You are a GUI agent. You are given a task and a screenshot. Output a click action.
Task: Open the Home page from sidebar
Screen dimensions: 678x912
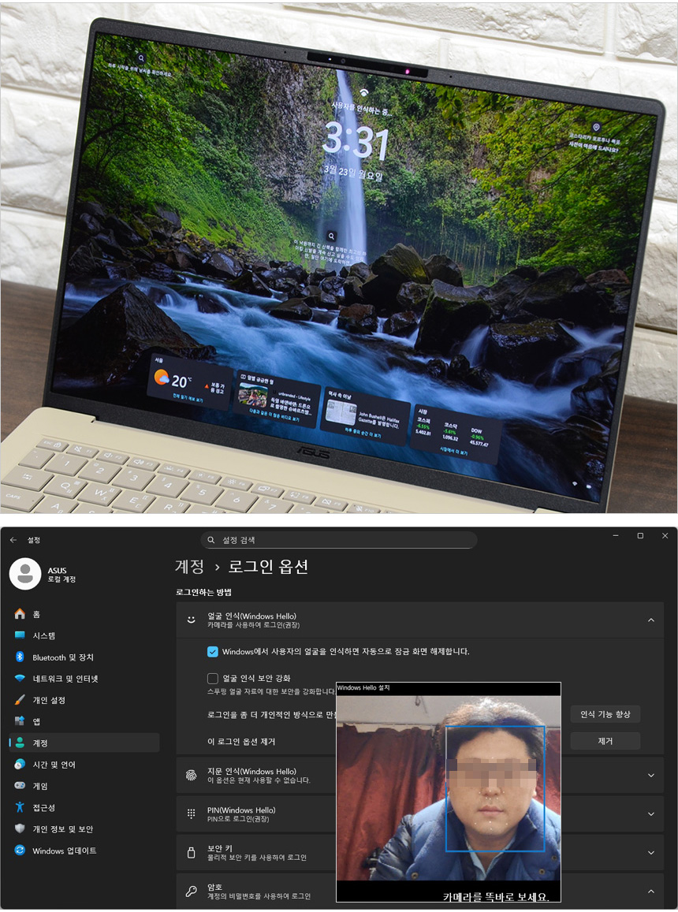pyautogui.click(x=36, y=614)
